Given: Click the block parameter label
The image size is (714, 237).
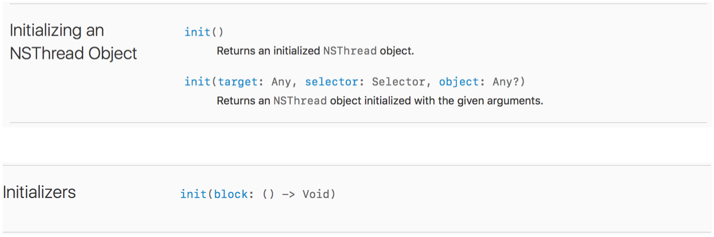Looking at the screenshot, I should [x=231, y=194].
